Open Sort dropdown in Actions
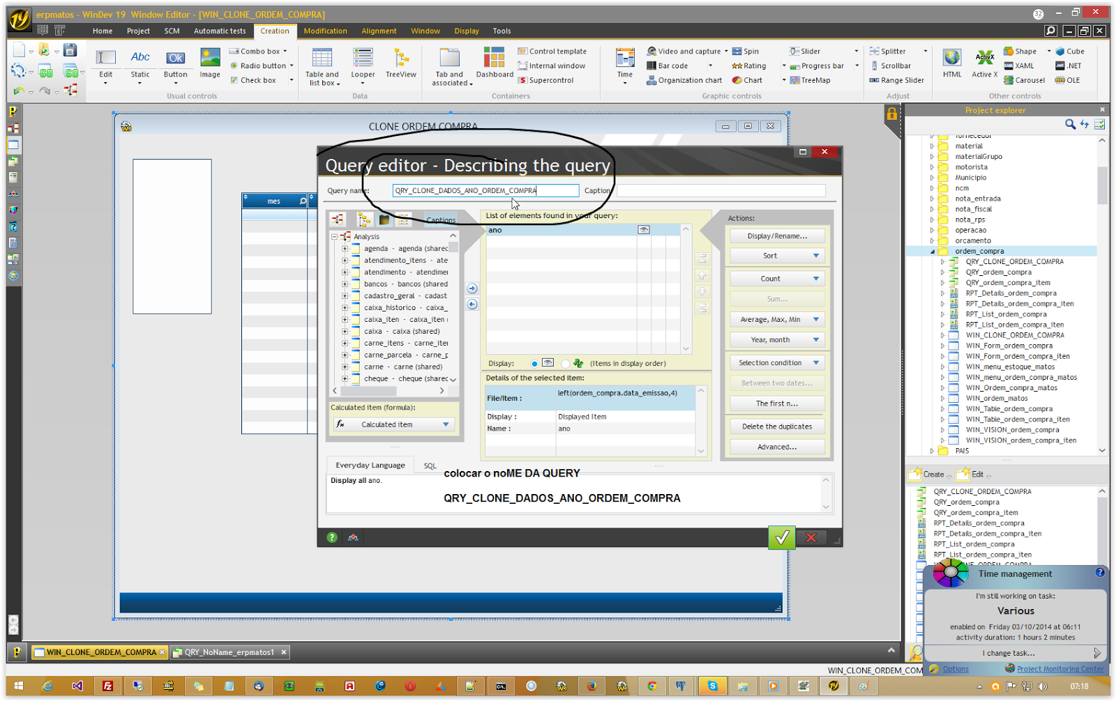 click(816, 256)
